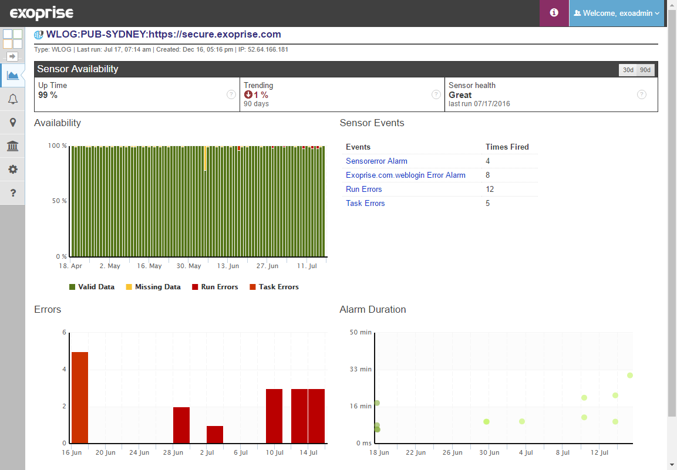Open the info icon in purple header
The image size is (677, 470).
(554, 13)
